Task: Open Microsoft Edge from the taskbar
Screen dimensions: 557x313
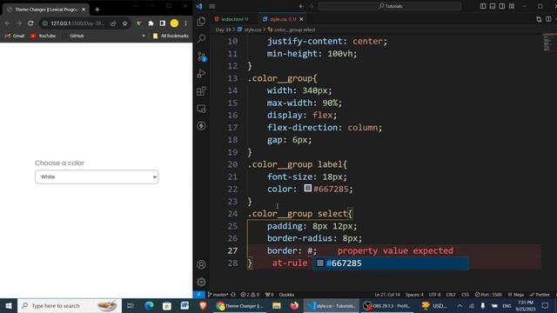Action: point(149,305)
